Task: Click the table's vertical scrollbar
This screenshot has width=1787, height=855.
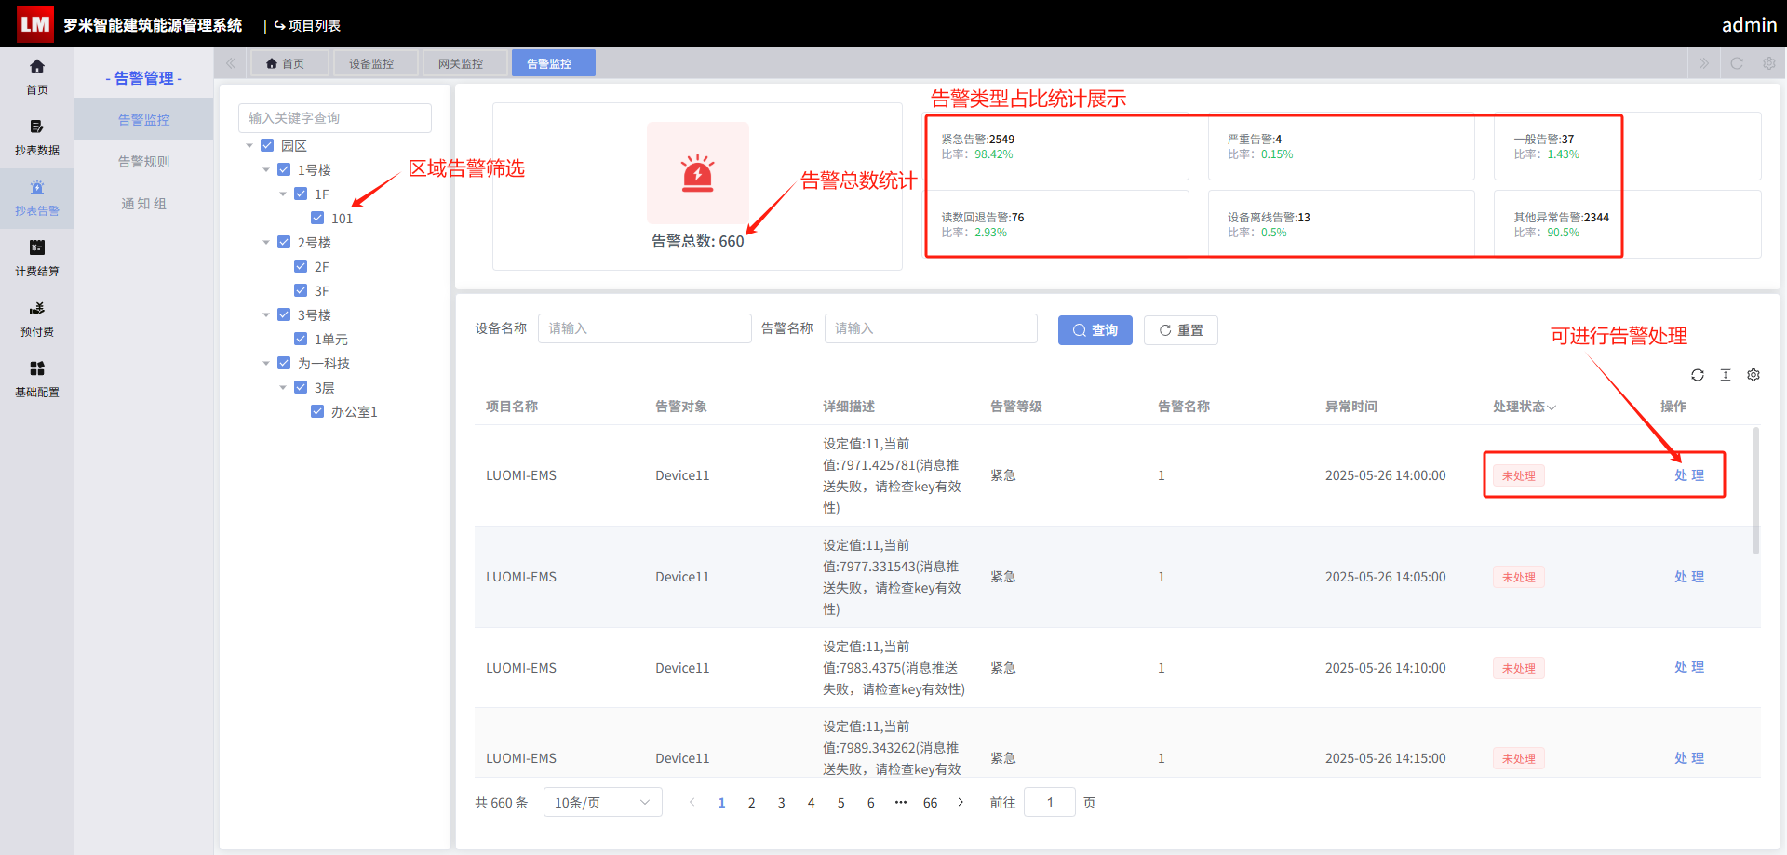Action: point(1756,491)
